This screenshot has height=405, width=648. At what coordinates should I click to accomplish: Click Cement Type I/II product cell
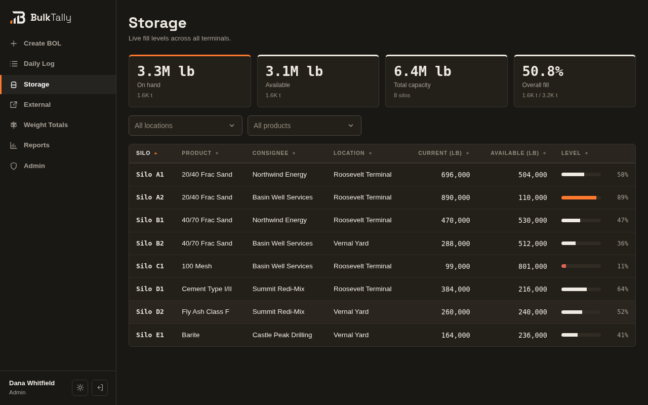(x=207, y=289)
